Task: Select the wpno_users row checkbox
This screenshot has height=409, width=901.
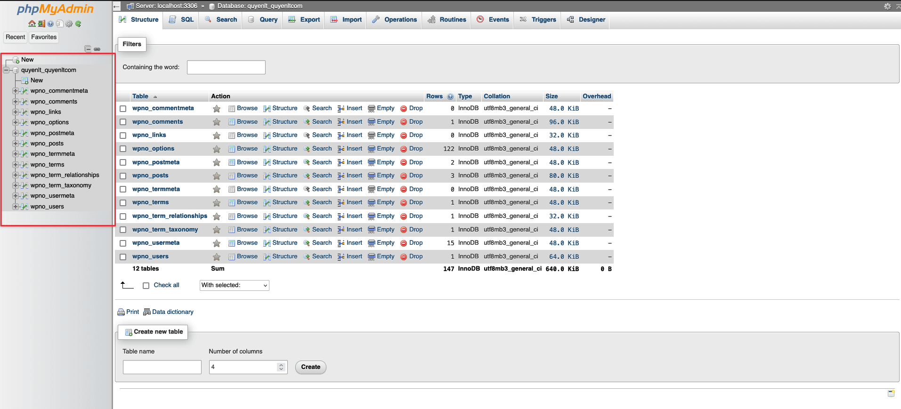Action: (123, 257)
